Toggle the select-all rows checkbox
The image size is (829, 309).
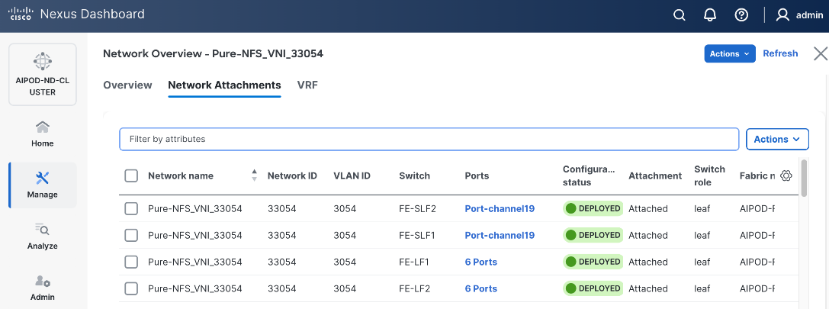tap(131, 175)
